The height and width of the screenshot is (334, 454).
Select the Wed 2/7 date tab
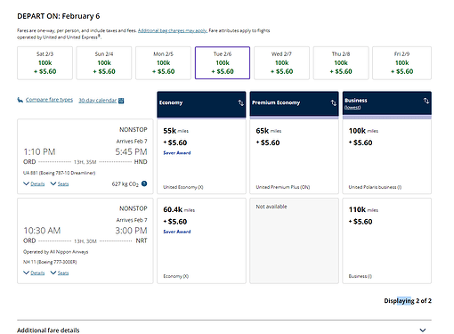281,63
